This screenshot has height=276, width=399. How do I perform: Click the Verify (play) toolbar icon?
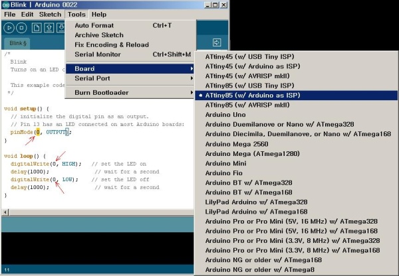point(9,28)
